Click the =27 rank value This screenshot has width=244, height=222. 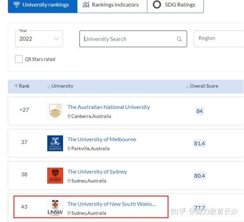coord(24,110)
